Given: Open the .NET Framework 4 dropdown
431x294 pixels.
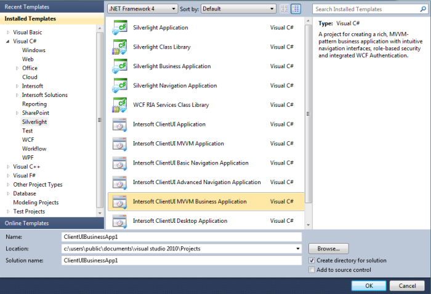Looking at the screenshot, I should point(142,9).
